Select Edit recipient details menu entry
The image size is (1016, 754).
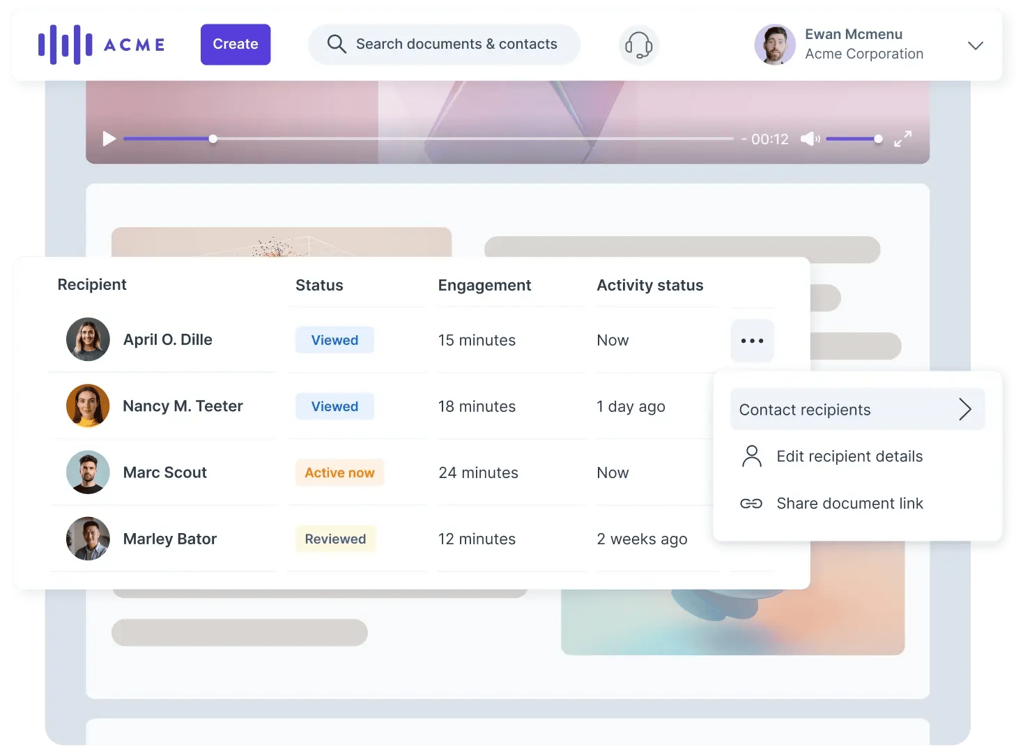point(849,456)
